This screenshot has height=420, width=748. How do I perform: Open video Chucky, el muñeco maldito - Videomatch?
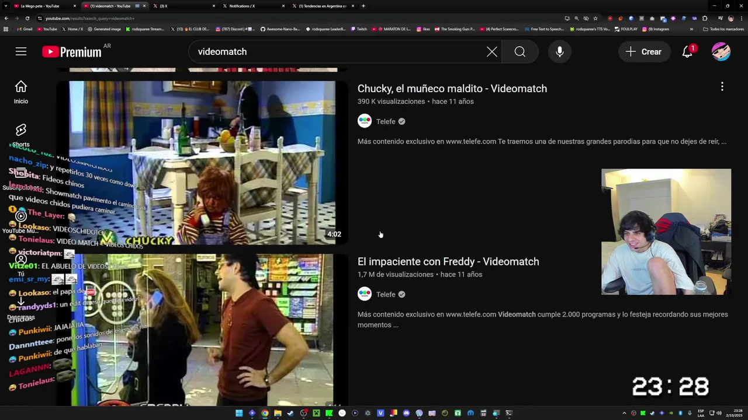coord(452,89)
